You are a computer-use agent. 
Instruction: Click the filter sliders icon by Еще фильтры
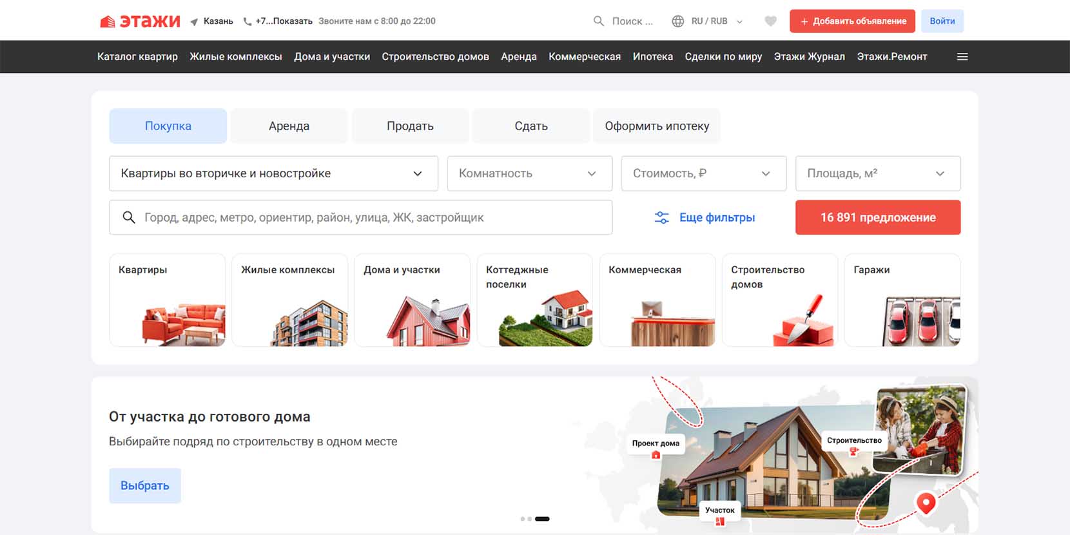tap(661, 218)
